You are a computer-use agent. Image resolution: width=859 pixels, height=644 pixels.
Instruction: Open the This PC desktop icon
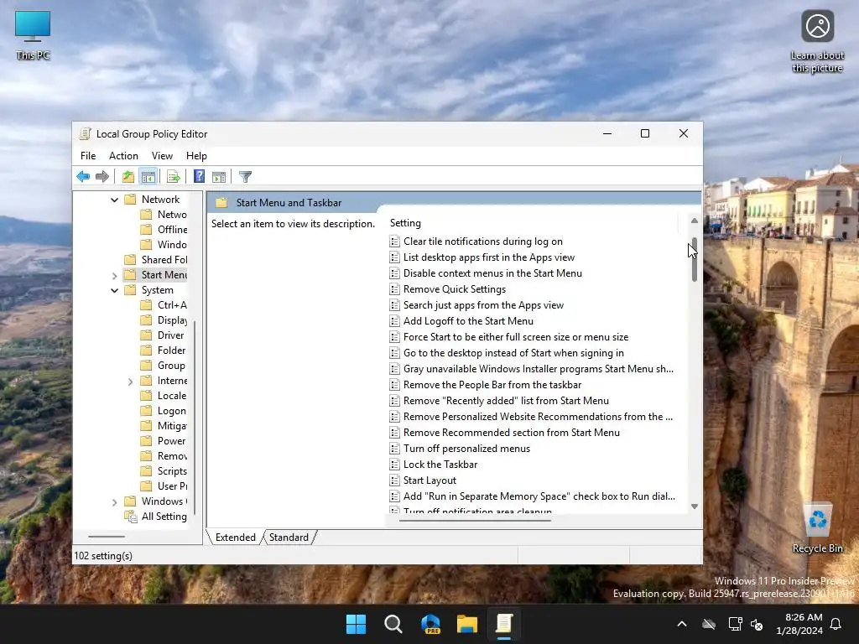click(x=33, y=35)
